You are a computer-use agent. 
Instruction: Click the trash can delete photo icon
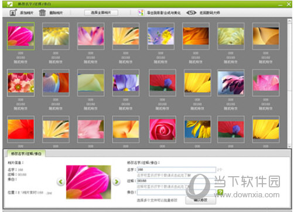(x=42, y=13)
